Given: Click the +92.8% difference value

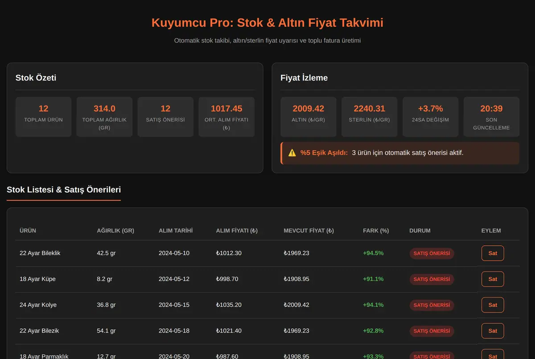Looking at the screenshot, I should tap(373, 330).
